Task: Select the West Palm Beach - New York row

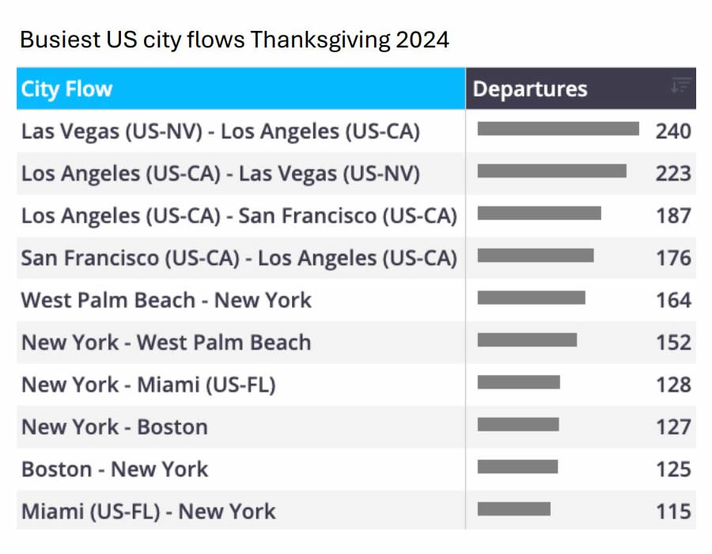Action: pos(166,301)
